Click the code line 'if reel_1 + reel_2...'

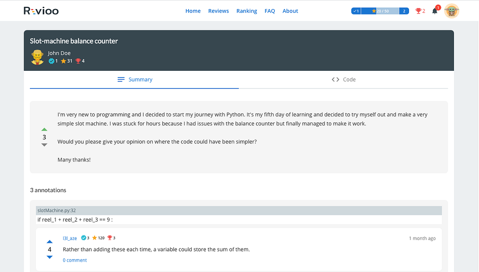coord(75,219)
